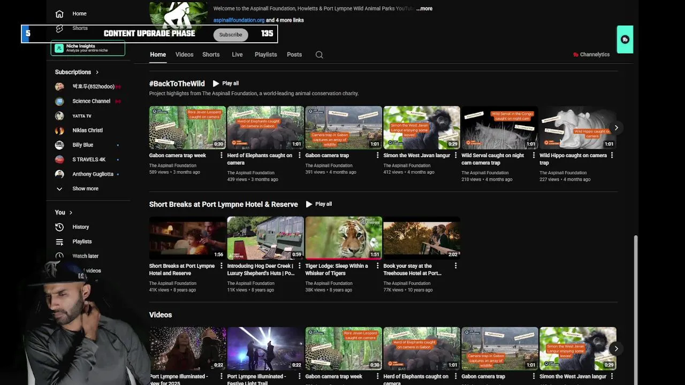Open options menu for Herd of Elephants video
The height and width of the screenshot is (385, 685).
(x=299, y=156)
